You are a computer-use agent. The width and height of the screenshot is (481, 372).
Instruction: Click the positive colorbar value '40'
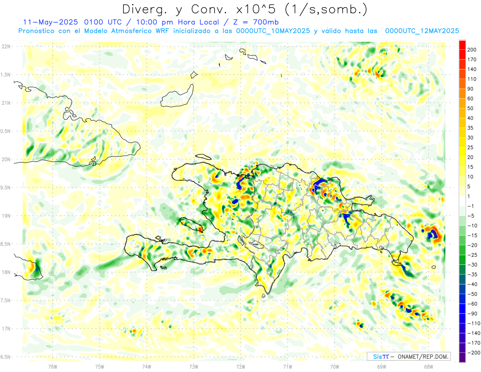[x=471, y=118]
